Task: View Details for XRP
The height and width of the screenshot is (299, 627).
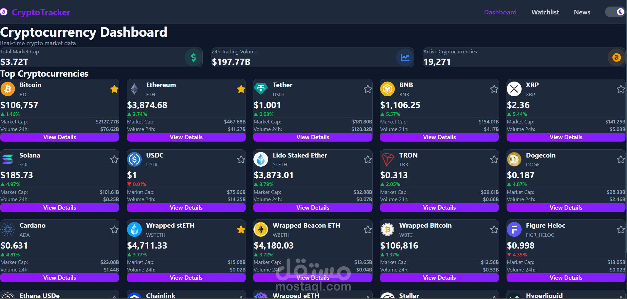Action: coord(566,137)
